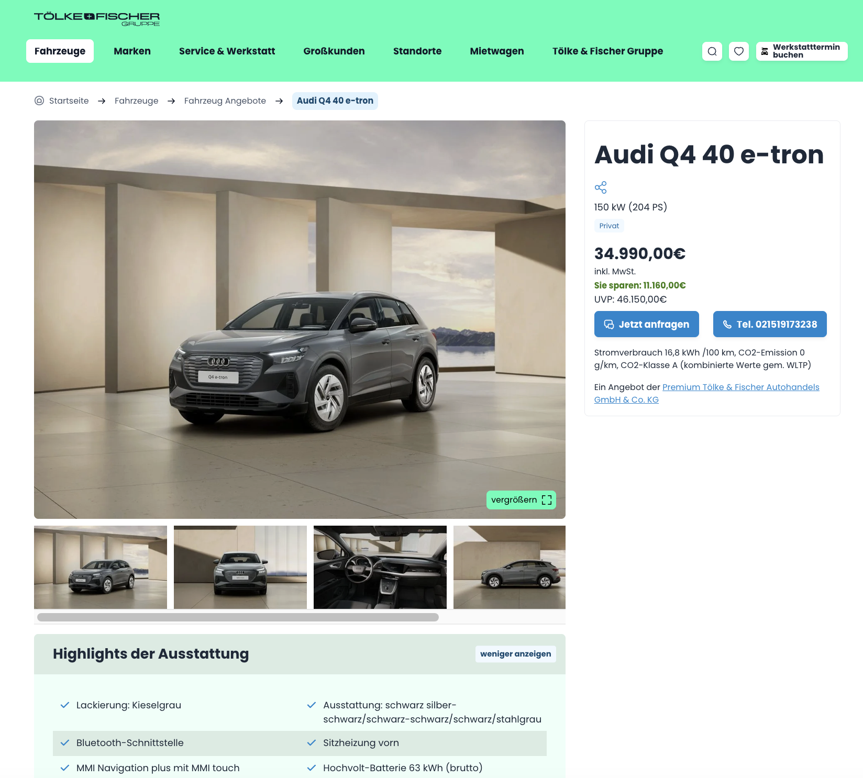The width and height of the screenshot is (863, 778).
Task: Share this vehicle via share icon
Action: click(x=601, y=187)
